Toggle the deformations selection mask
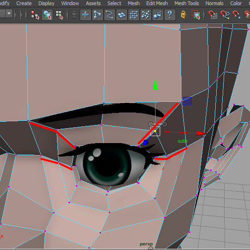 [134, 15]
